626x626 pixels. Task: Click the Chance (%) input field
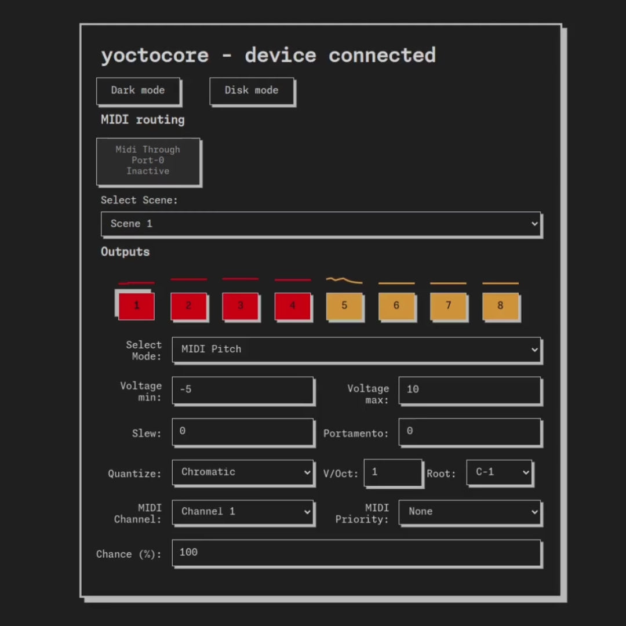[356, 552]
